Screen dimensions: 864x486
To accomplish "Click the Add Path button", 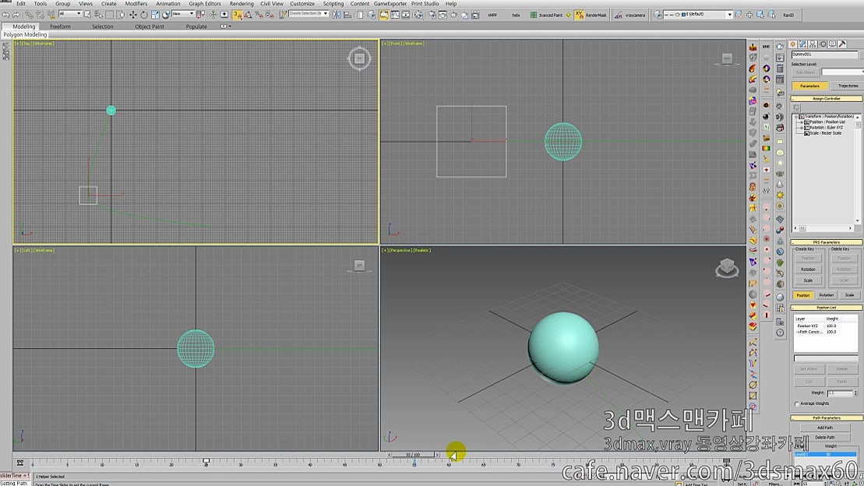I will click(825, 427).
